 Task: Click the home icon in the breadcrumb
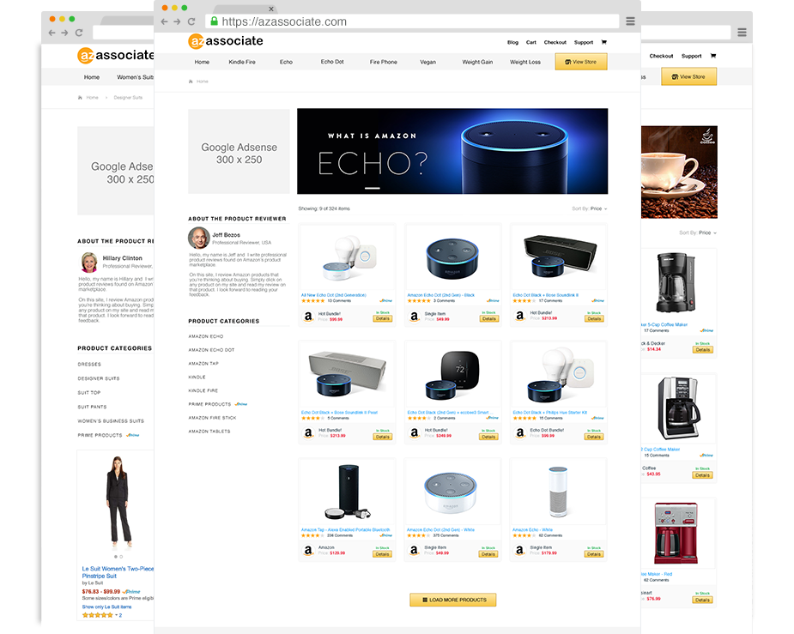click(x=191, y=82)
